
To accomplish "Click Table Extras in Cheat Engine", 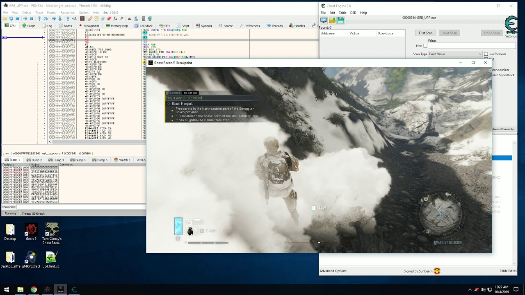I will pos(508,271).
